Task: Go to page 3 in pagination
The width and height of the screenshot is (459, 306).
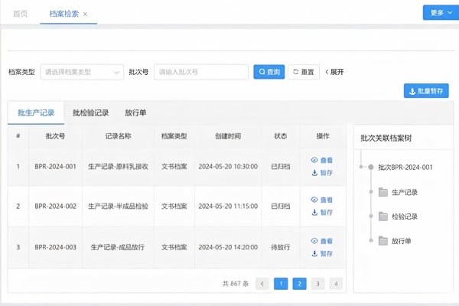Action: coord(318,284)
